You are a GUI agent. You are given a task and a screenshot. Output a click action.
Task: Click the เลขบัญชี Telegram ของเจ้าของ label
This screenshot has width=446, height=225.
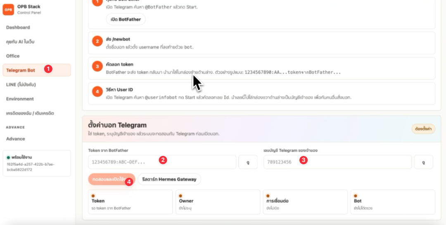290,151
